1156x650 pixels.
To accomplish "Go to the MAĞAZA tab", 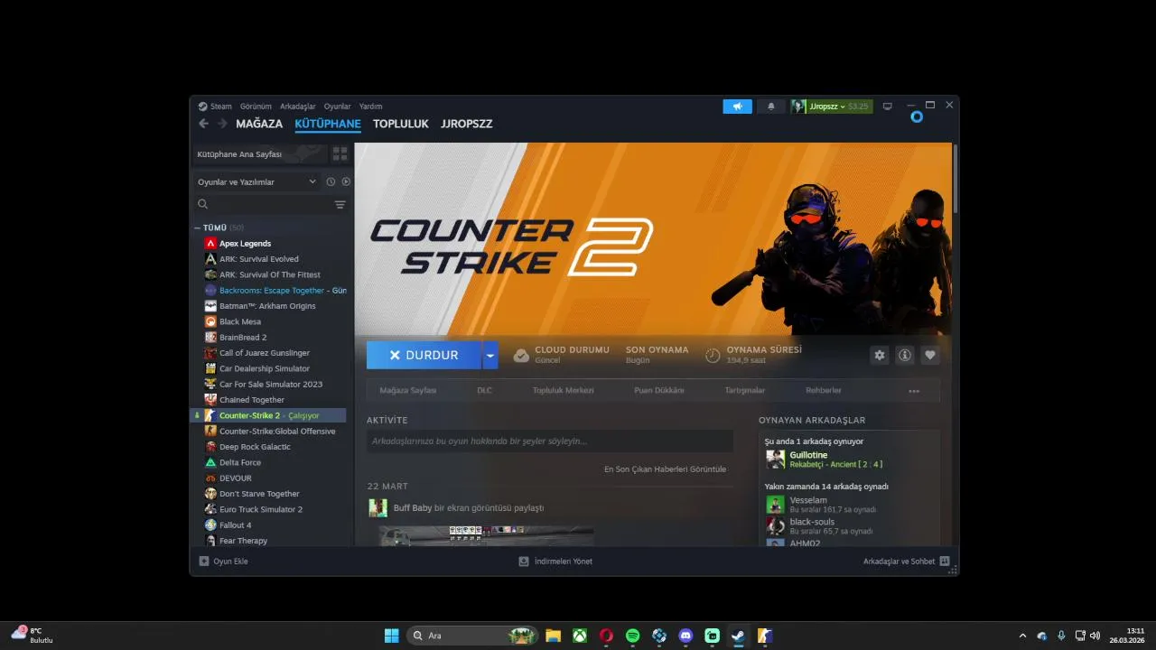I will click(x=259, y=124).
